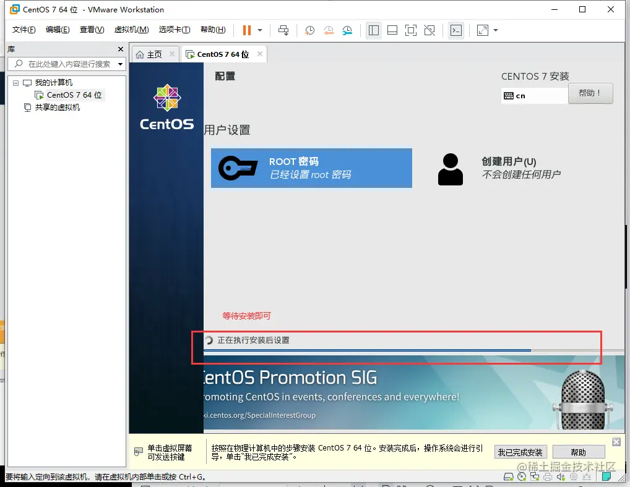Toggle the thumbnail bar view icon
The height and width of the screenshot is (487, 630).
click(x=392, y=30)
